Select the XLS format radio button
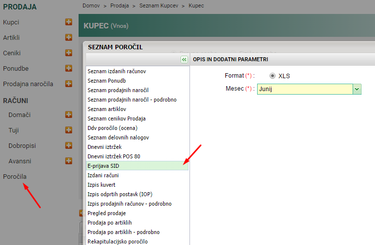This screenshot has height=245, width=375. [273, 76]
